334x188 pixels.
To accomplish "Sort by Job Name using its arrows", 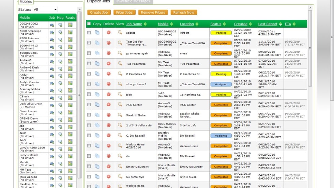I will [x=145, y=24].
